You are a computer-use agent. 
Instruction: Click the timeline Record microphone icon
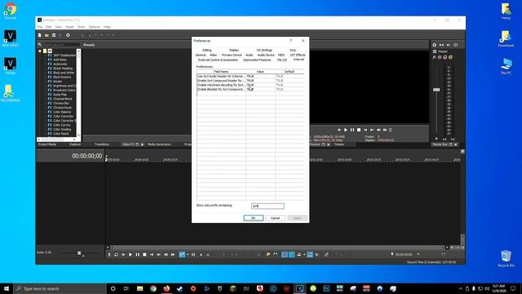[x=108, y=255]
